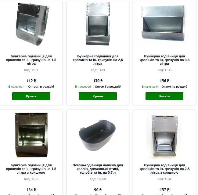Screen dimensions: 198x195
Task: Open the 1,5 litre feeder with lid image
Action: click(31, 135)
